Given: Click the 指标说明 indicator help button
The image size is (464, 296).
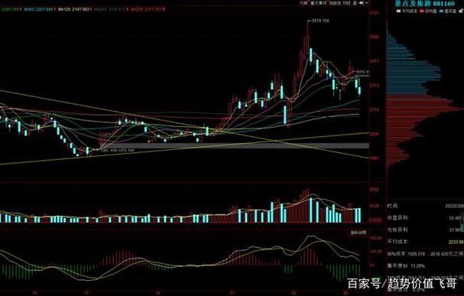Looking at the screenshot, I should tap(358, 233).
